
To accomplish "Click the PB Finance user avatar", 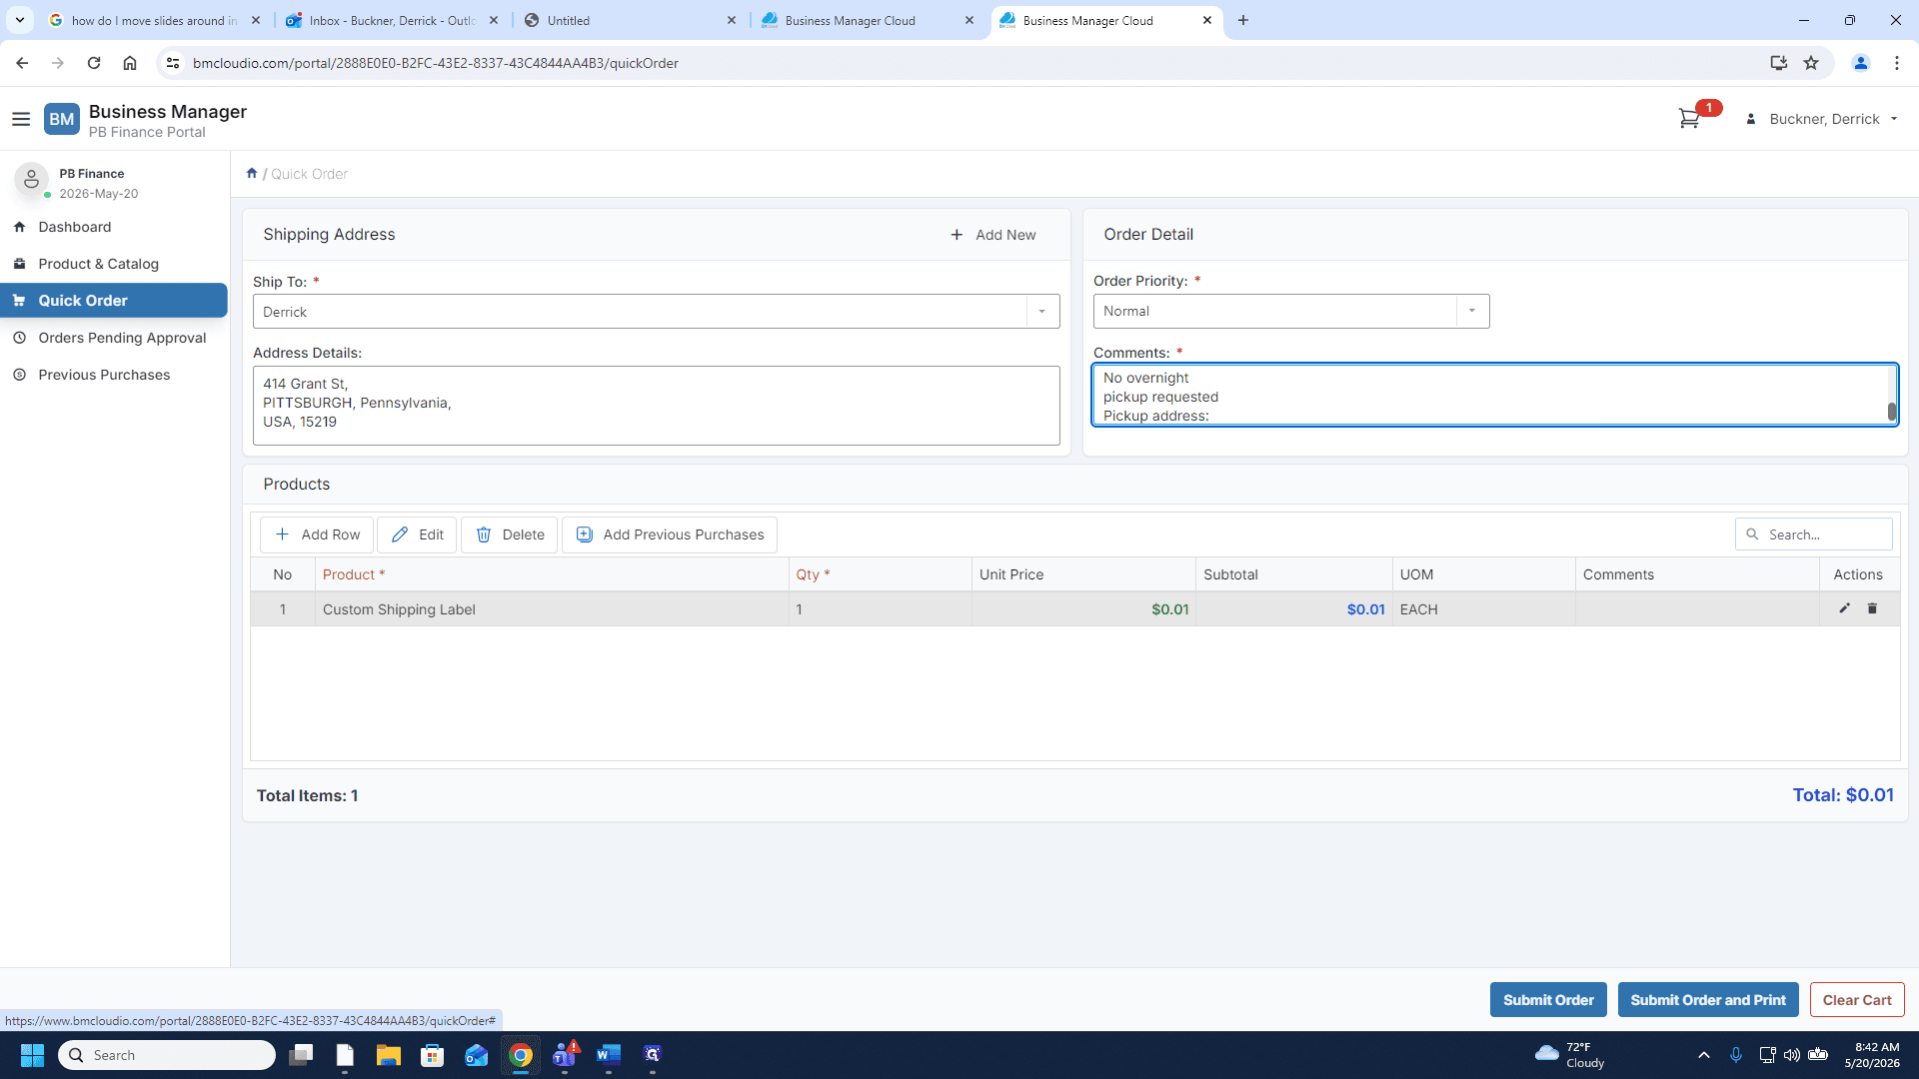I will click(31, 180).
